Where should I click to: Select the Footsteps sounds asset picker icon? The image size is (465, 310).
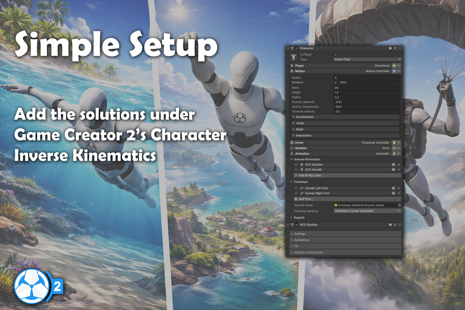point(400,205)
